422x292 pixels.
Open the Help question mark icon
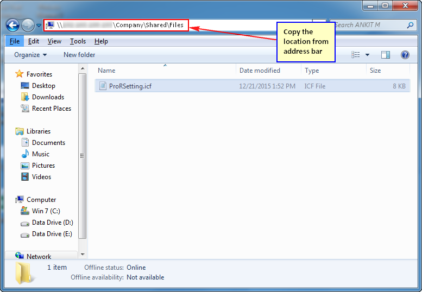(405, 55)
